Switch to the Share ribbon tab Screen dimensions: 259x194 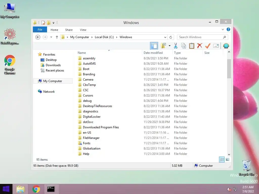[x=69, y=30]
